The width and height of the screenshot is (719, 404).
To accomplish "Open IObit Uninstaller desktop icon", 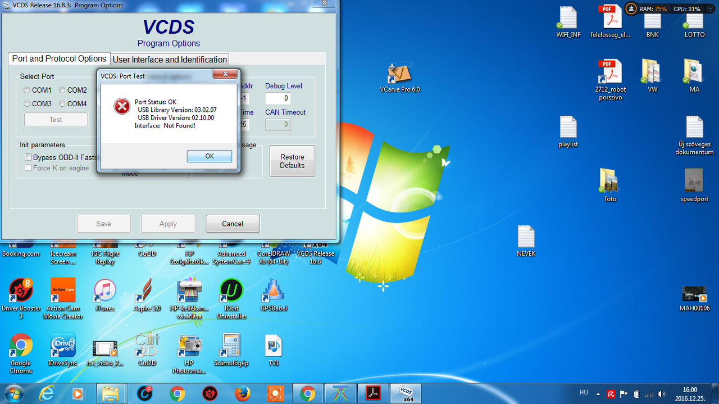I will (231, 298).
